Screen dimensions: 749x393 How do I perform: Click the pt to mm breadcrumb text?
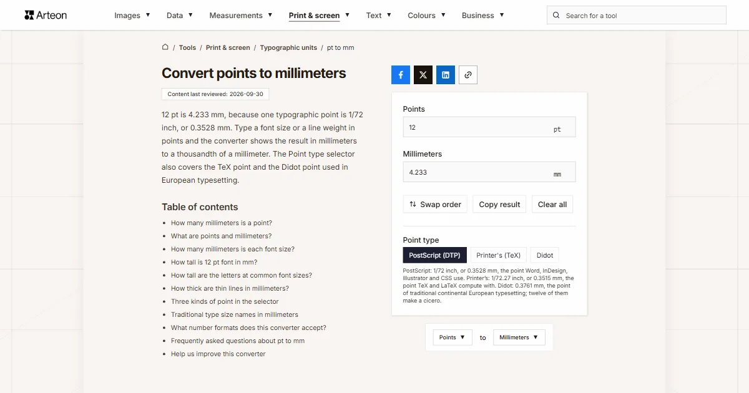(x=341, y=47)
